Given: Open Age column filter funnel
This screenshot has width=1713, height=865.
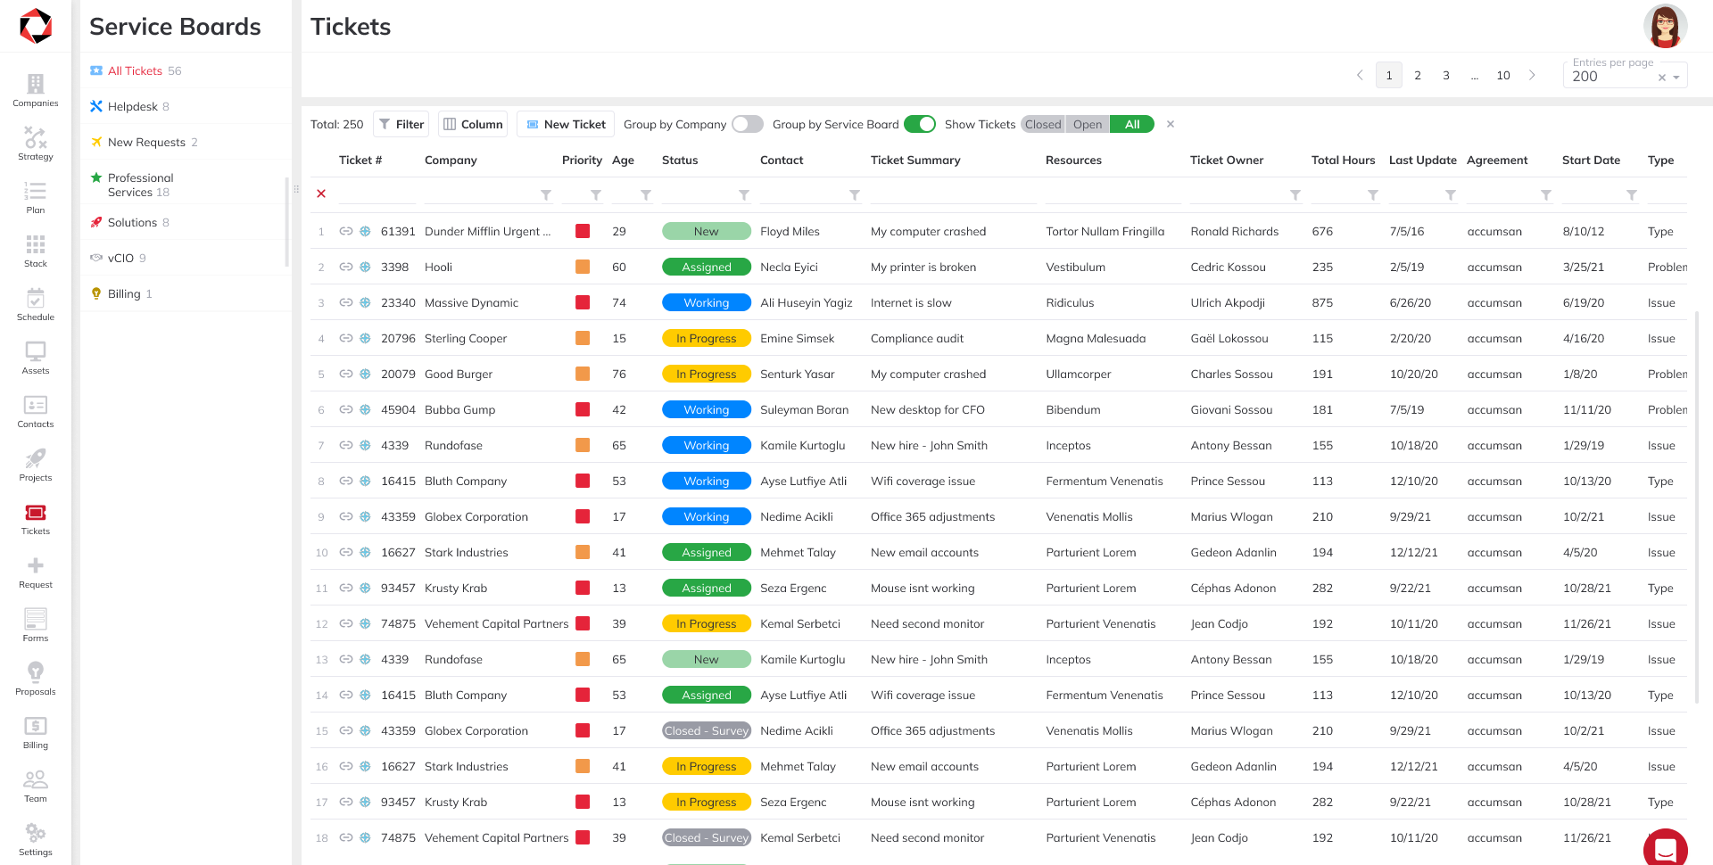Looking at the screenshot, I should coord(646,195).
